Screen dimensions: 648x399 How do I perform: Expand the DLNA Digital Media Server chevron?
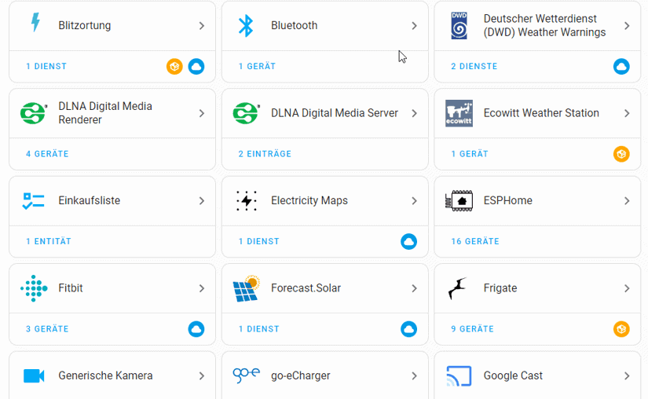[x=414, y=113]
